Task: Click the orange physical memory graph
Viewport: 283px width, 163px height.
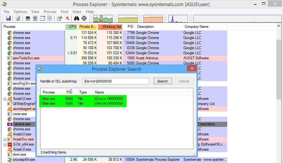Action: [x=153, y=19]
